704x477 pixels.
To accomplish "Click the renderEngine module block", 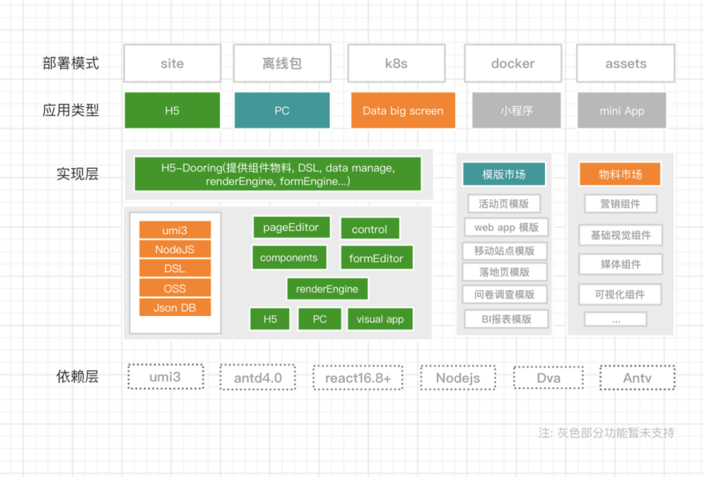I will point(327,289).
